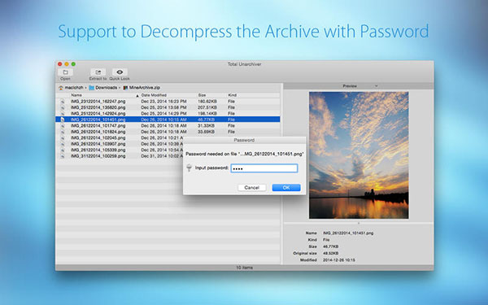This screenshot has height=305, width=488.
Task: Click date Dec 25, 2014 13:58 PM
Action: coord(163,107)
